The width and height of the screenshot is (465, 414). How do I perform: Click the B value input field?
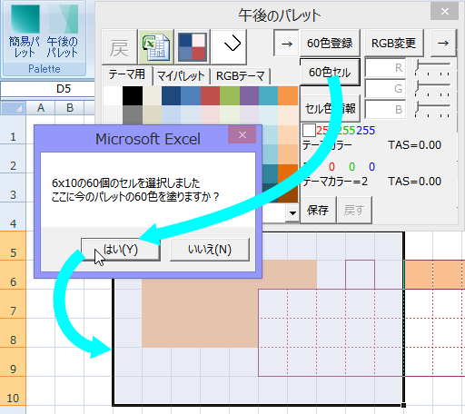pyautogui.click(x=385, y=109)
